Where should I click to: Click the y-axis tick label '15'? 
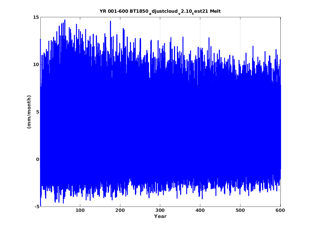pos(36,17)
